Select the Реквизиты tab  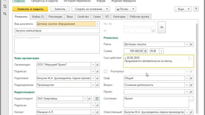coord(21,17)
